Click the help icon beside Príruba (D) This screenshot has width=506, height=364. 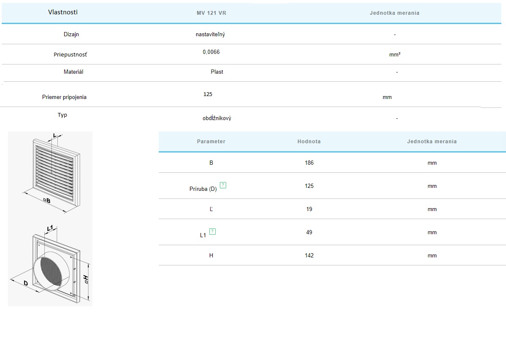(223, 185)
